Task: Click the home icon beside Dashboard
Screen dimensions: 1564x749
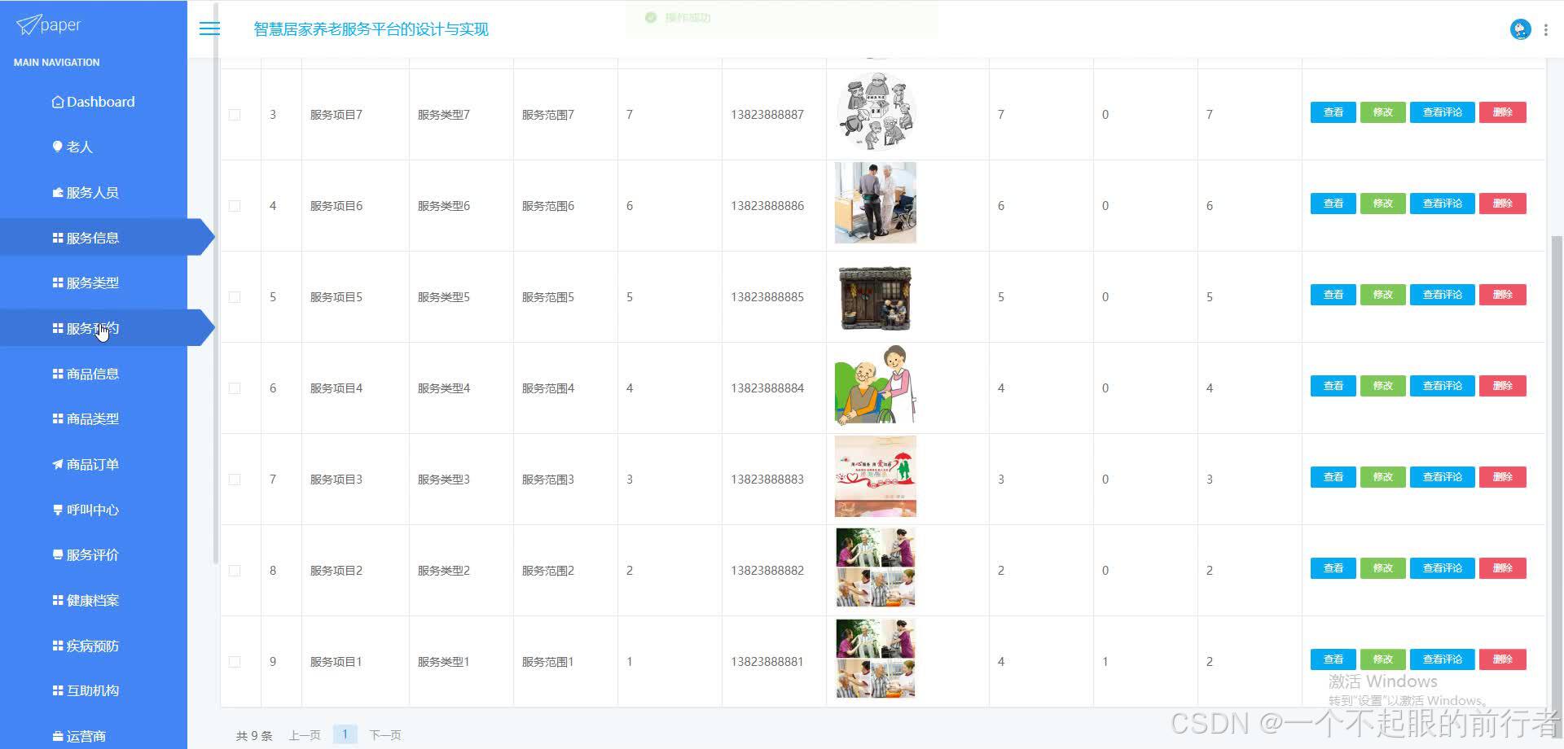Action: coord(58,102)
